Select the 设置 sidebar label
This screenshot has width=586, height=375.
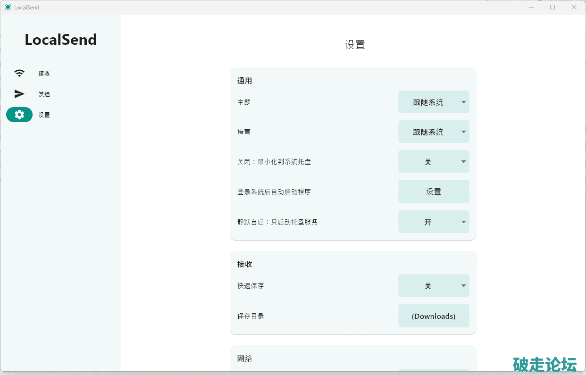tap(44, 115)
